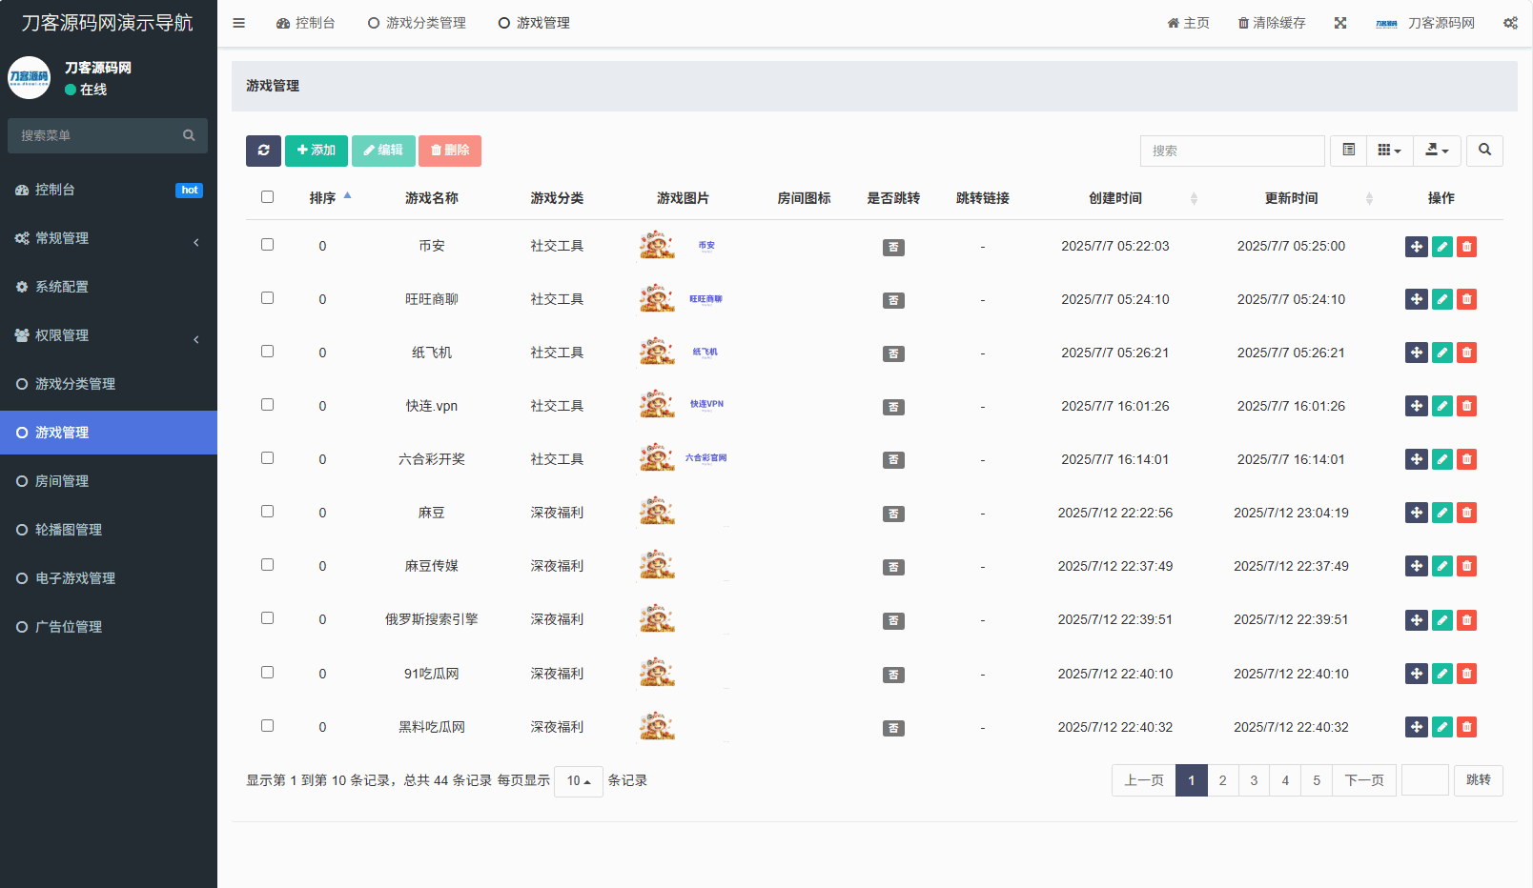Click the refresh table icon button
Image resolution: width=1533 pixels, height=888 pixels.
(x=263, y=151)
